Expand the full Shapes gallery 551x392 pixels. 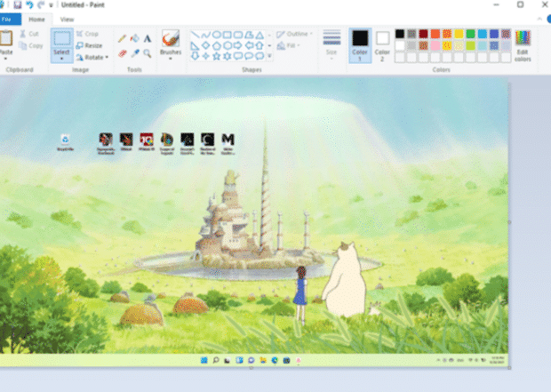coord(269,56)
